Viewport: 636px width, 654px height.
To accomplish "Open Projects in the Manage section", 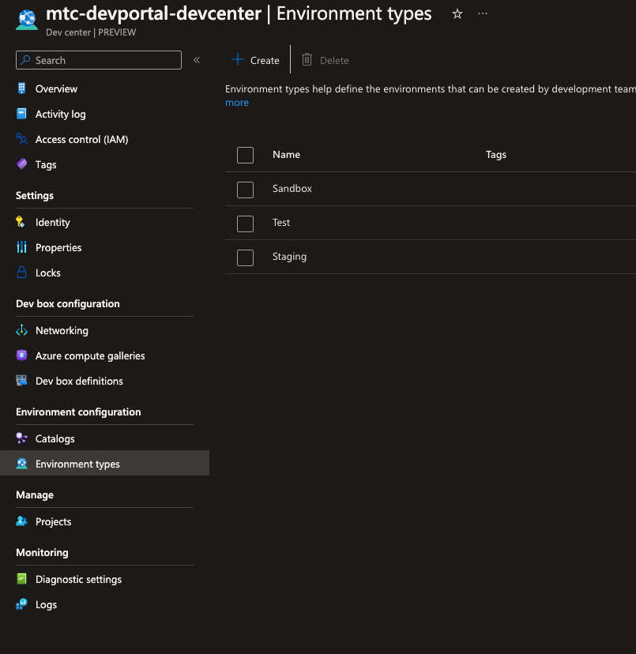I will 53,521.
